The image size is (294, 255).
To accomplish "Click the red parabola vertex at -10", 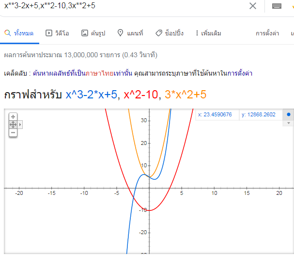I will pyautogui.click(x=150, y=210).
